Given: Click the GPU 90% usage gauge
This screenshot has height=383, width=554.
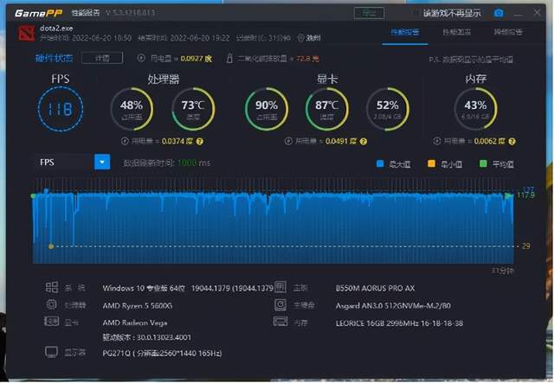Looking at the screenshot, I should point(267,109).
